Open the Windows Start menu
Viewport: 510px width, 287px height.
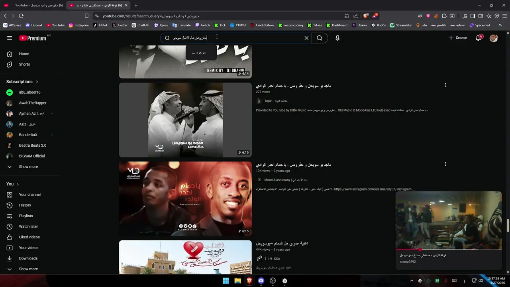coord(226,281)
